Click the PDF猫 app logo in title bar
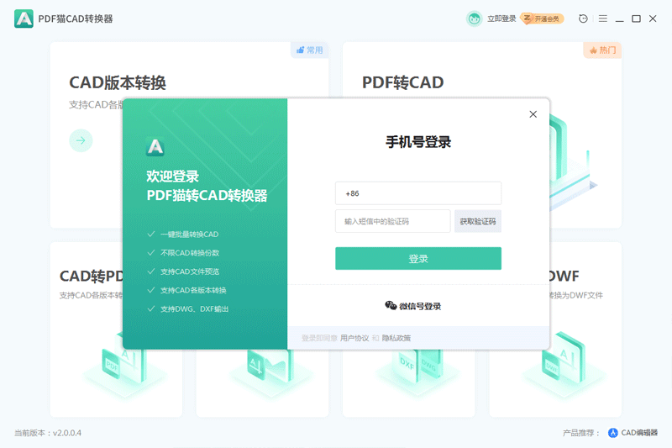The image size is (672, 448). coord(24,18)
